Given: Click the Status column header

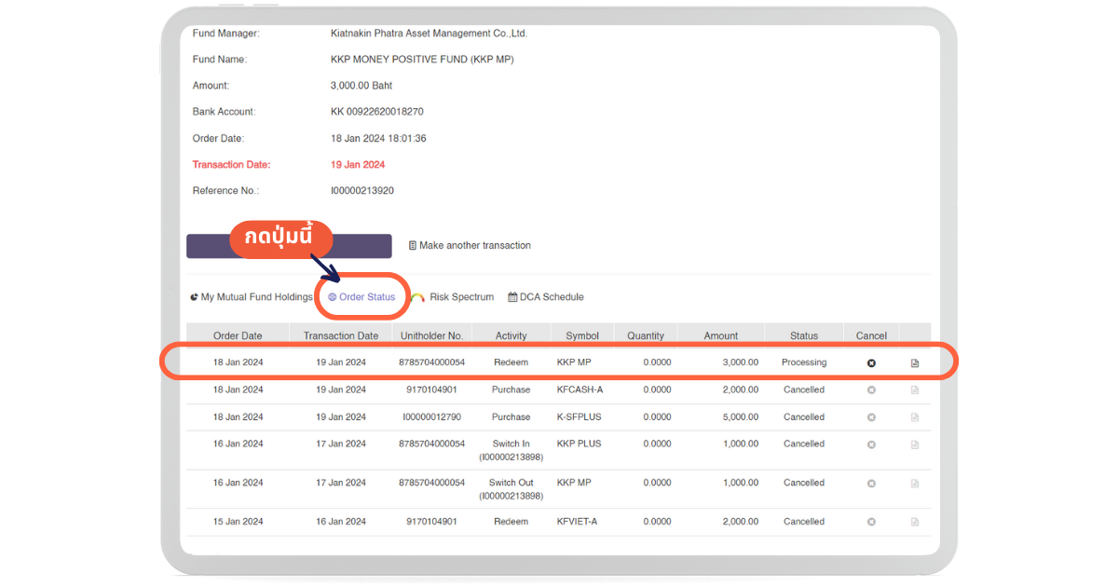Looking at the screenshot, I should [x=803, y=336].
